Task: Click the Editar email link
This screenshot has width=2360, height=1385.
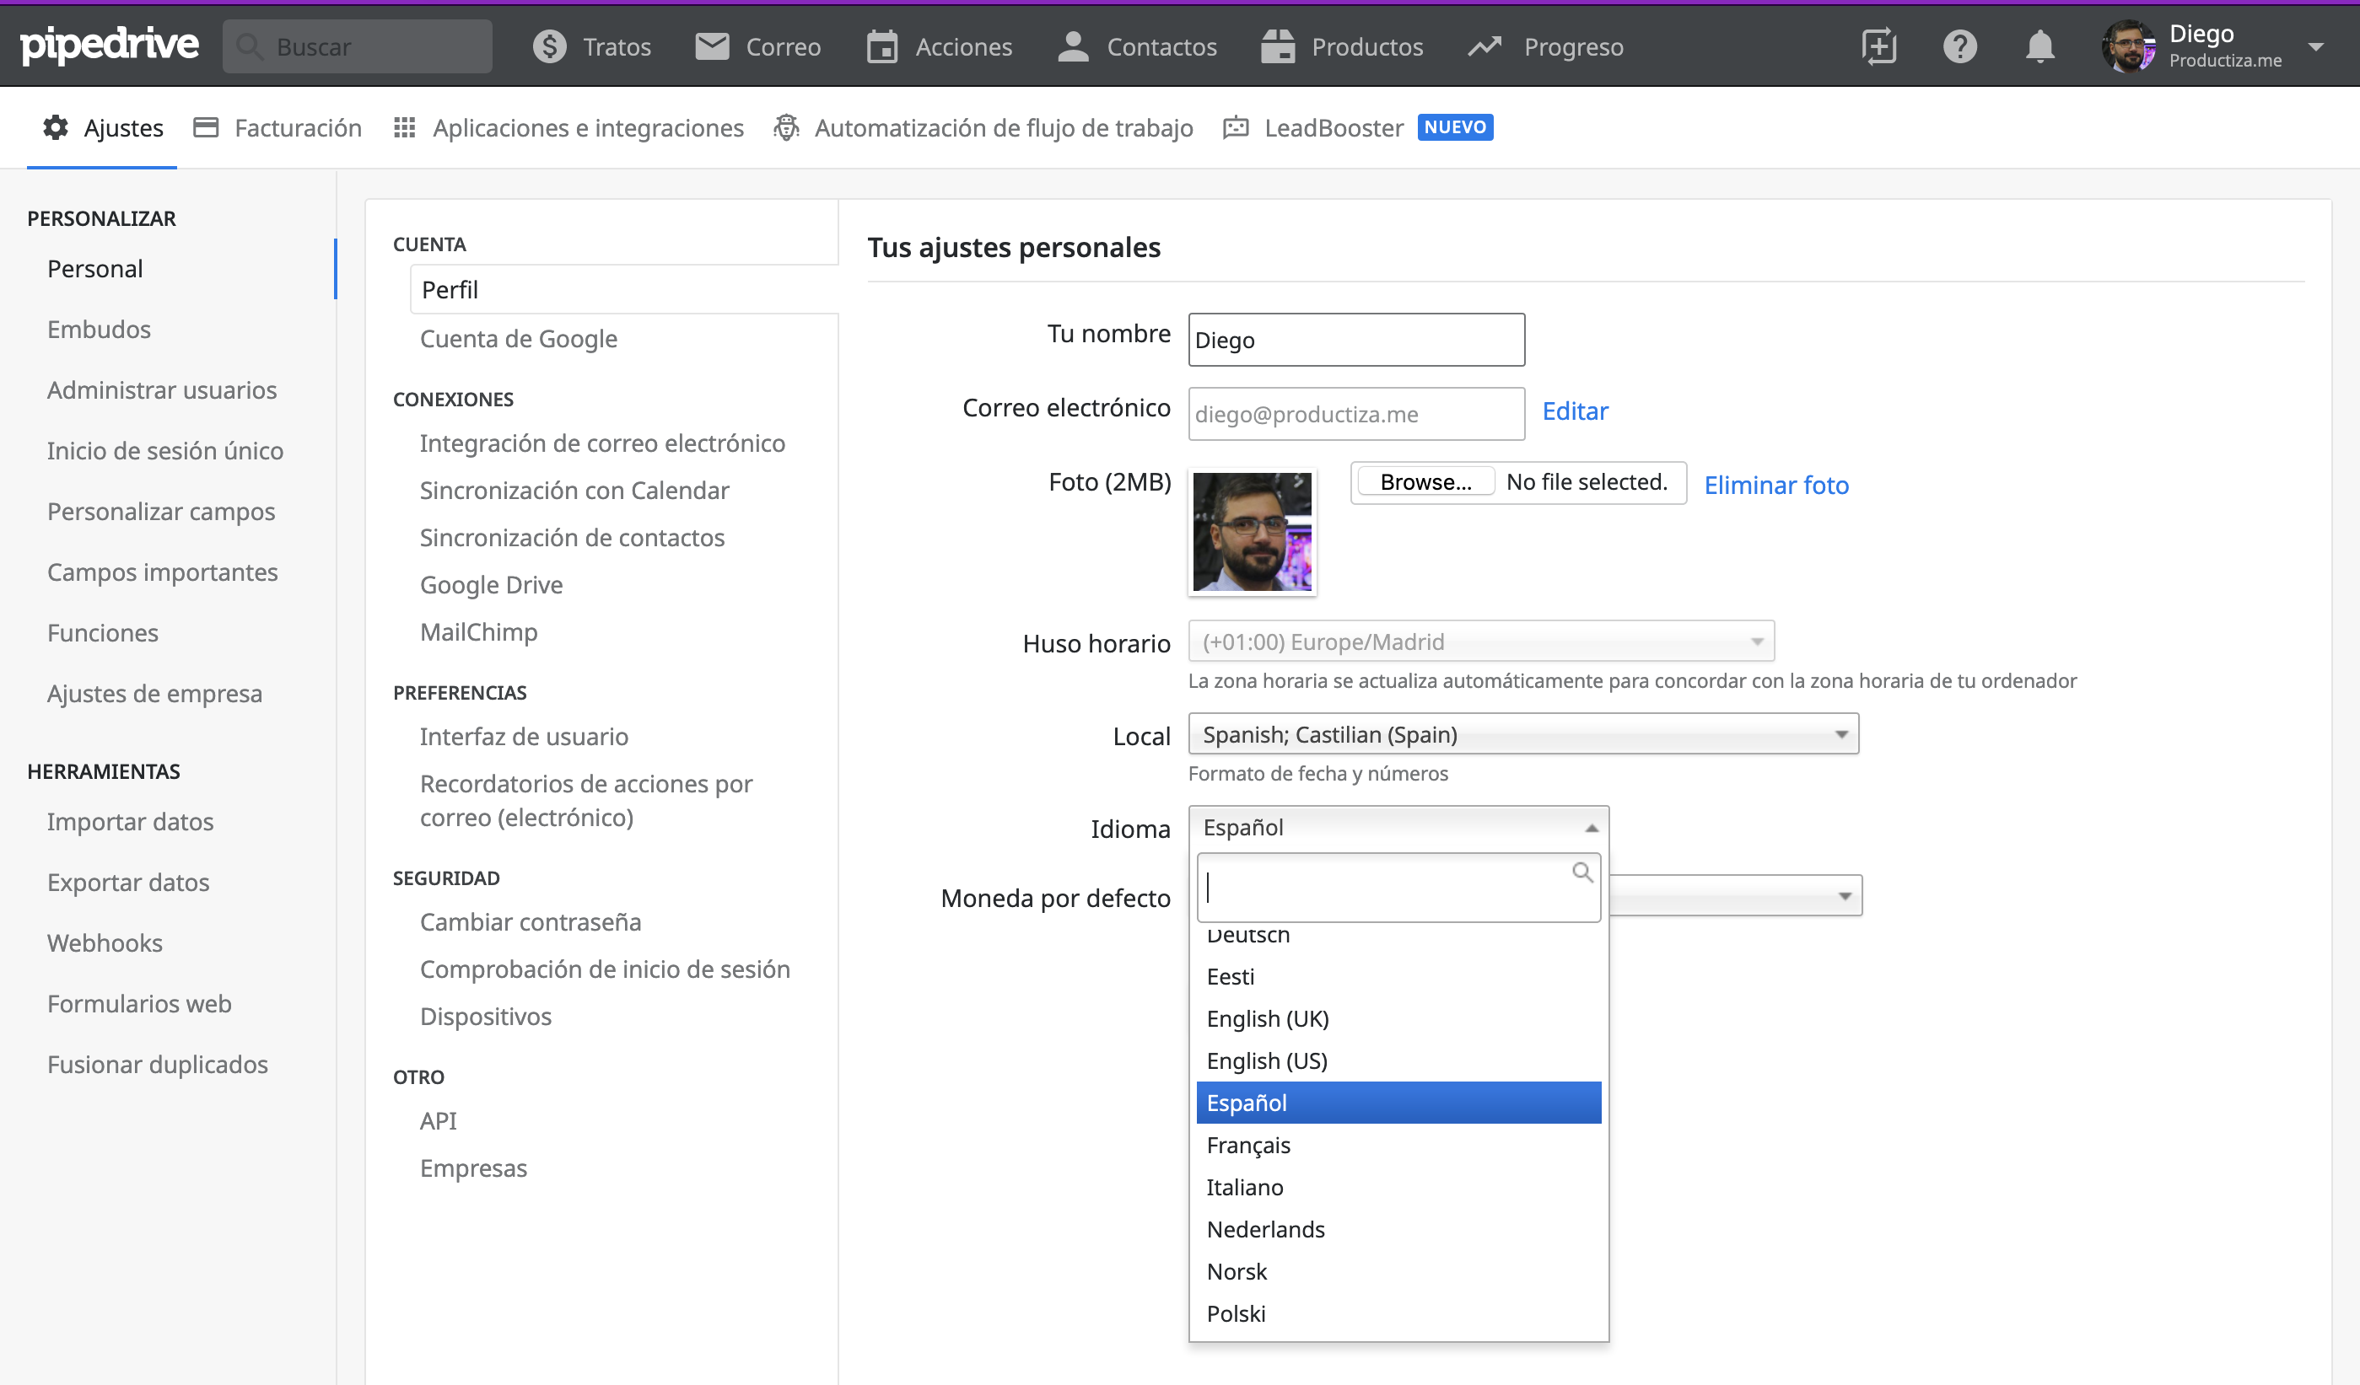Action: 1576,411
